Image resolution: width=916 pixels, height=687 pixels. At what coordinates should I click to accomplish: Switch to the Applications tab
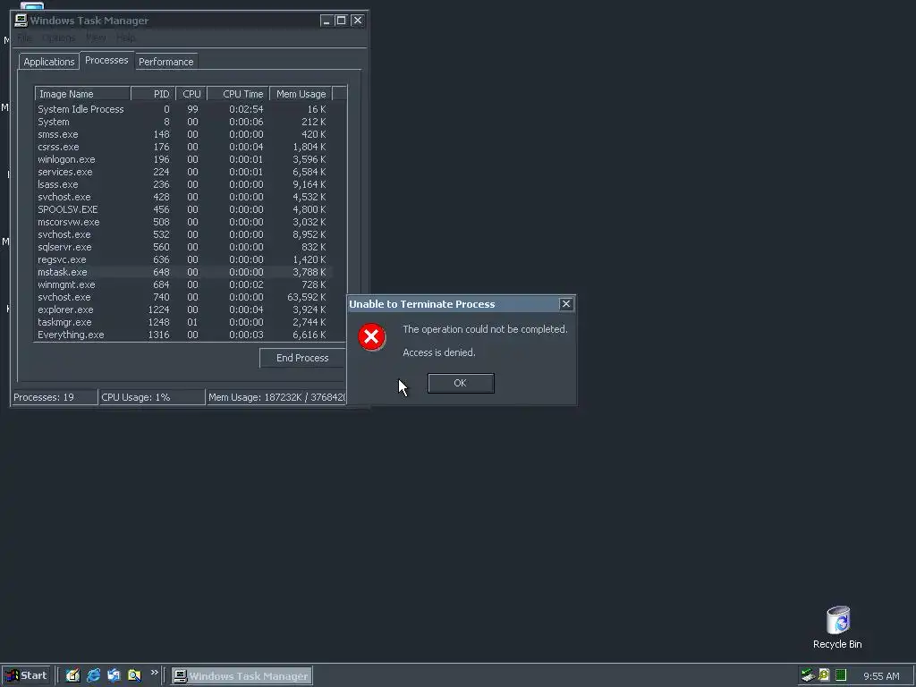(x=49, y=62)
